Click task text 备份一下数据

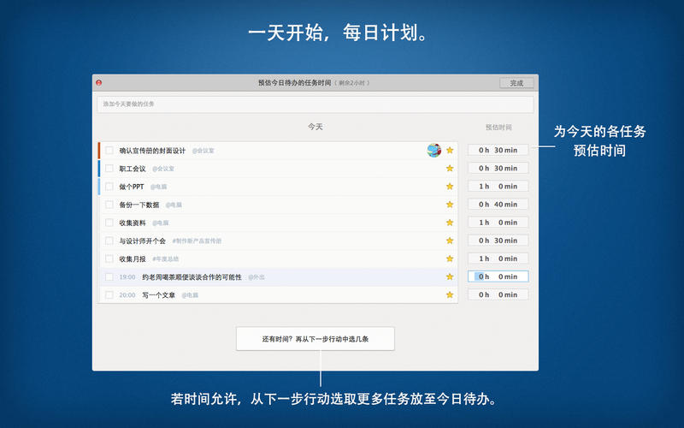point(139,205)
